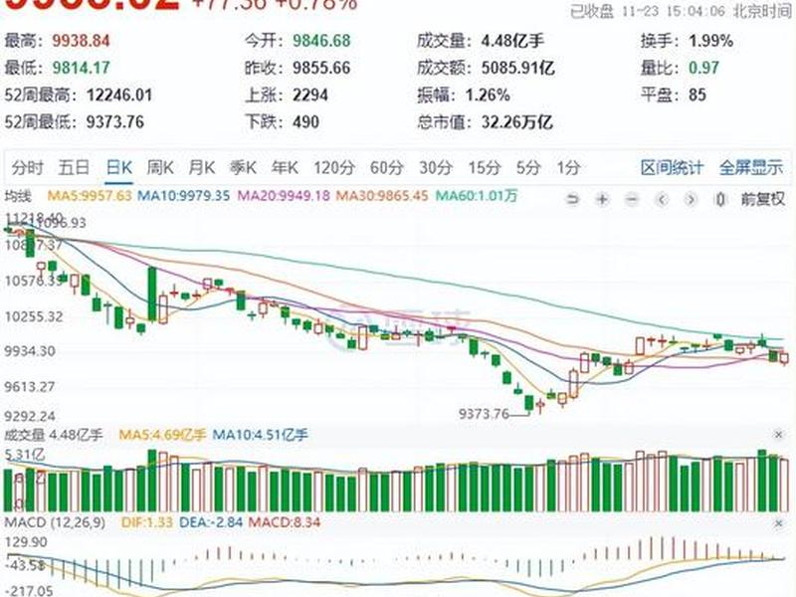
Task: Zoom in the K-line chart with plus
Action: point(602,199)
